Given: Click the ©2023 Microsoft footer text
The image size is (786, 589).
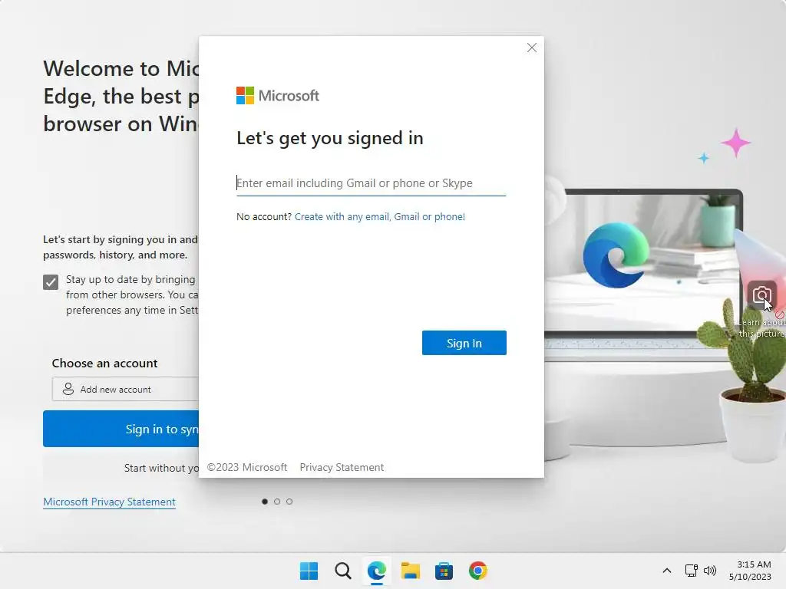Looking at the screenshot, I should [x=247, y=467].
